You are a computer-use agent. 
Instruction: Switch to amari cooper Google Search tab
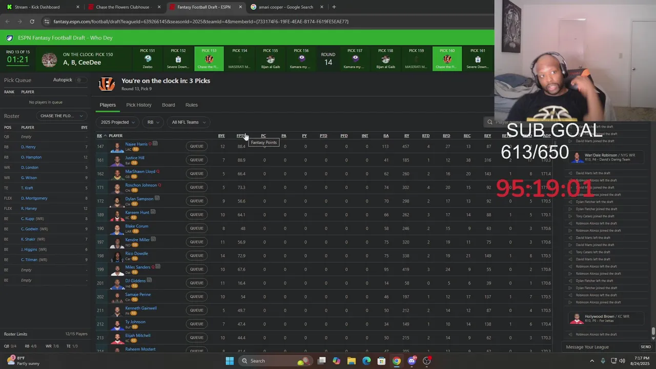pos(286,7)
